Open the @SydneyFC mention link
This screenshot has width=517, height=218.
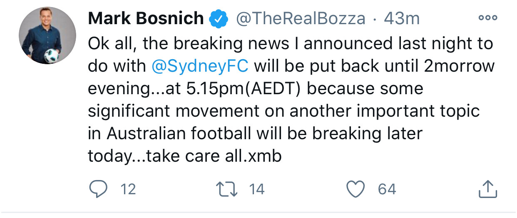(201, 67)
